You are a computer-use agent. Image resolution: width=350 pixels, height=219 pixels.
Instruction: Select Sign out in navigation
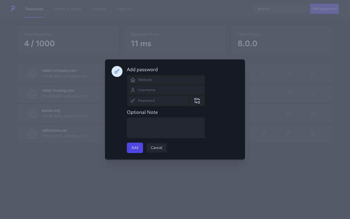point(124,9)
